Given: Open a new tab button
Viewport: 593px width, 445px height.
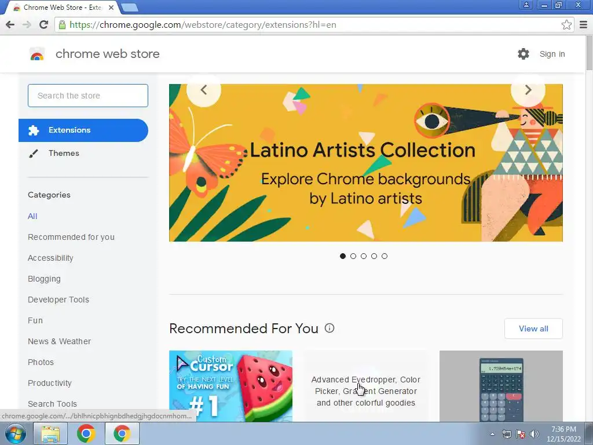Looking at the screenshot, I should click(x=130, y=7).
